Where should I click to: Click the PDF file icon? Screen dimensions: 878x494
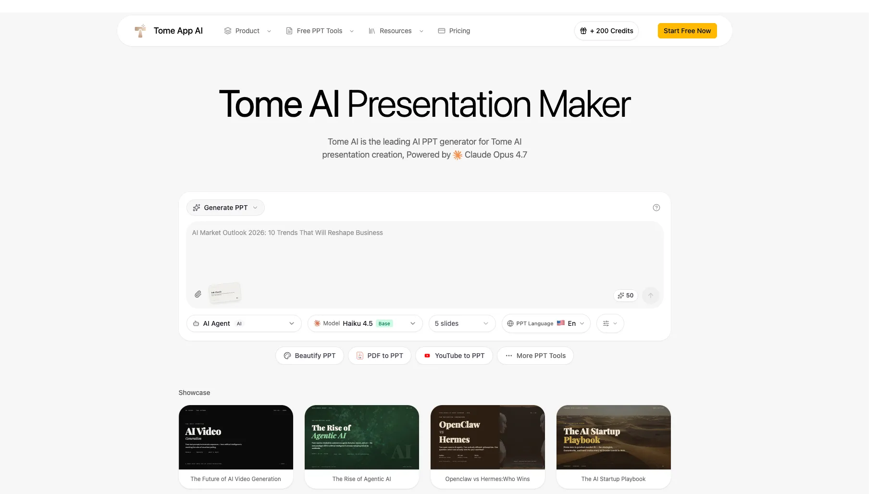pyautogui.click(x=360, y=356)
